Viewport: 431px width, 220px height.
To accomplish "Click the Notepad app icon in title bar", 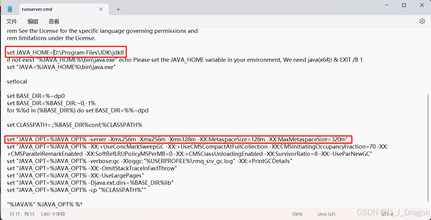I will [x=10, y=9].
